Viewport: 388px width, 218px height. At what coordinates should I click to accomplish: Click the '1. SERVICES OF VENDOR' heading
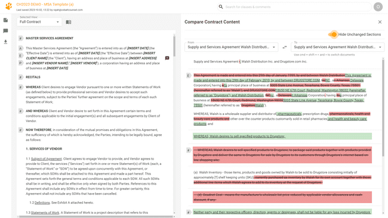click(44, 149)
